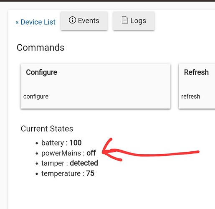
Task: Click the powerMains value off
Action: [x=91, y=153]
